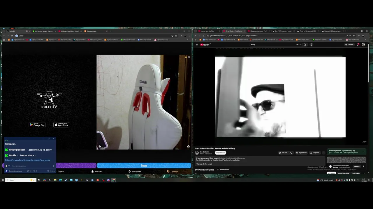Click the star counter on the webcam
Viewport: 373px width, 209px height.
(187, 57)
